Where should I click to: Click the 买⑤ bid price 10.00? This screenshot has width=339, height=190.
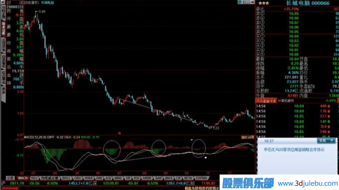(x=294, y=54)
